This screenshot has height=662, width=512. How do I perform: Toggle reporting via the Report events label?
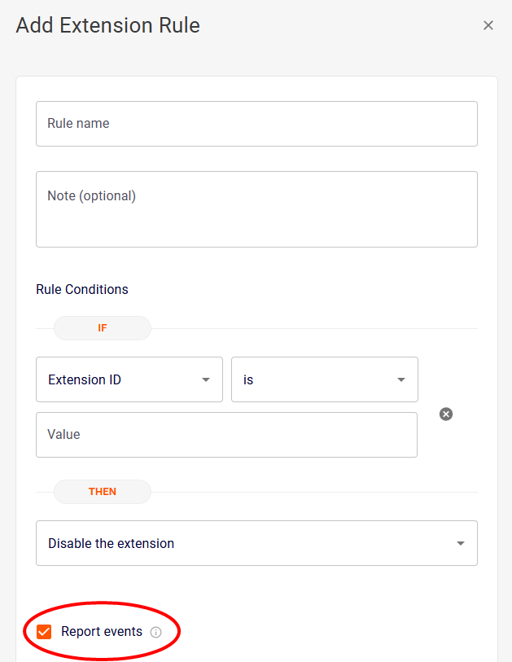[102, 632]
